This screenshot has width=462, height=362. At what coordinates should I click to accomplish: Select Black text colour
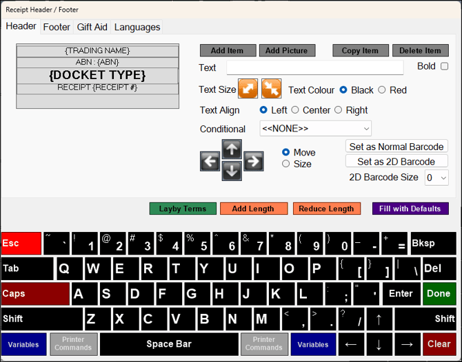coord(343,89)
